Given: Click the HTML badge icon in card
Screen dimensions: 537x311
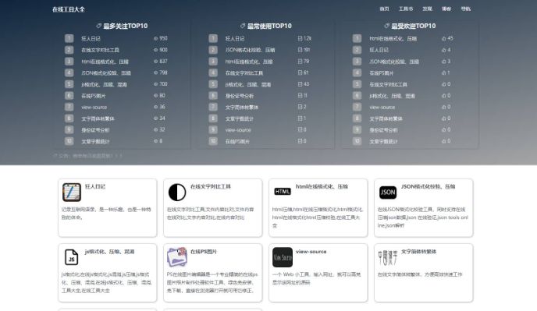Looking at the screenshot, I should click(x=283, y=192).
